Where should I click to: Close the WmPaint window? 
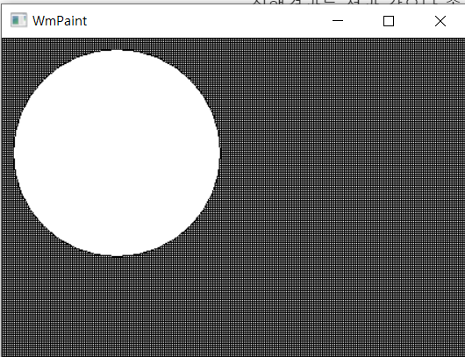pos(440,21)
